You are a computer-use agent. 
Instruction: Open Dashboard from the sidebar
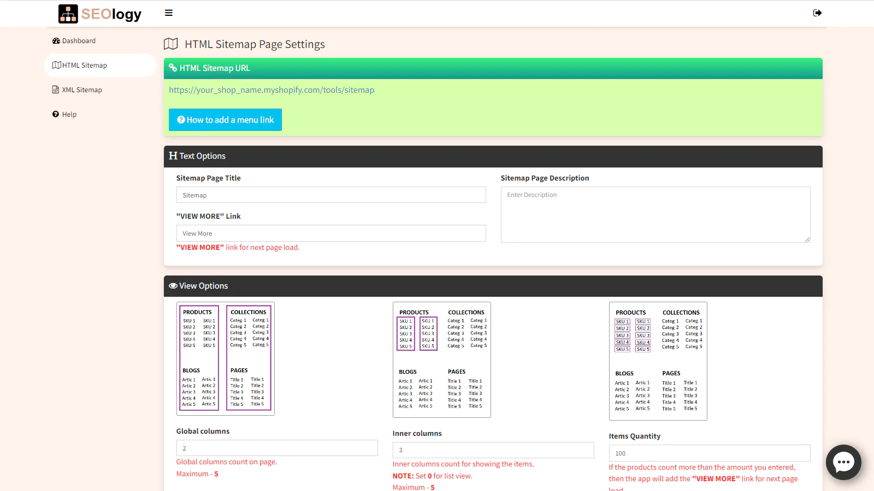(79, 41)
